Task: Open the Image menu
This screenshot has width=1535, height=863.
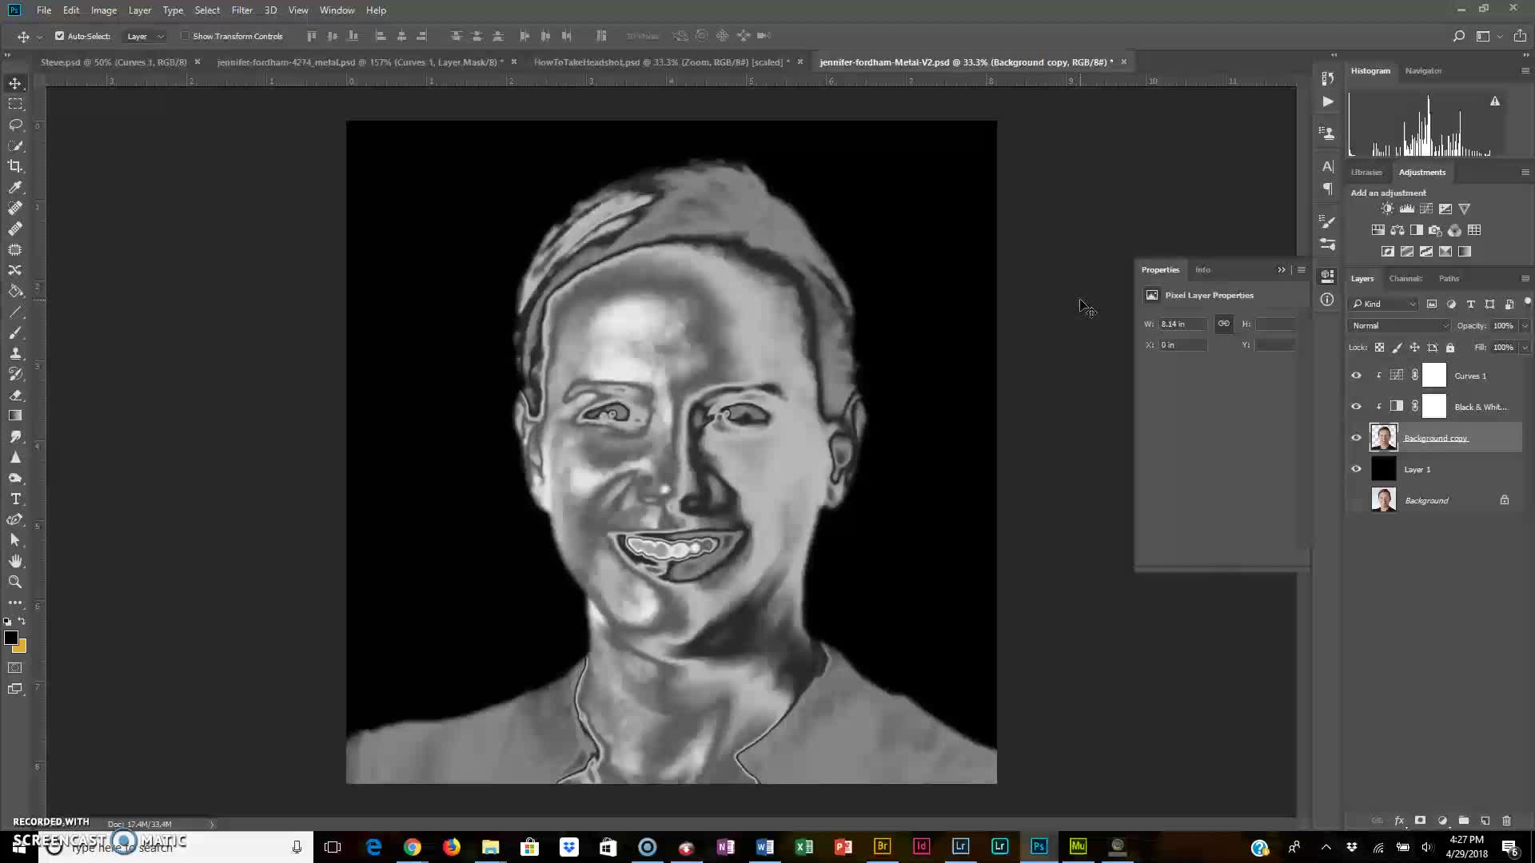Action: pyautogui.click(x=104, y=10)
